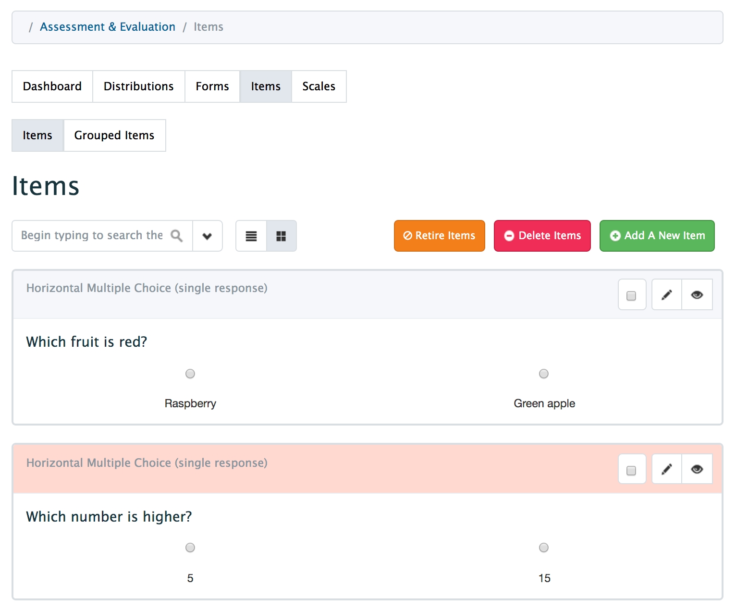Click Add A New Item button
The width and height of the screenshot is (736, 609).
click(657, 236)
